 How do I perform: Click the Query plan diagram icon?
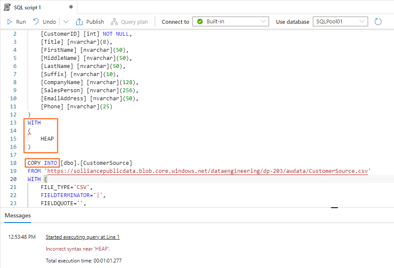click(x=114, y=22)
